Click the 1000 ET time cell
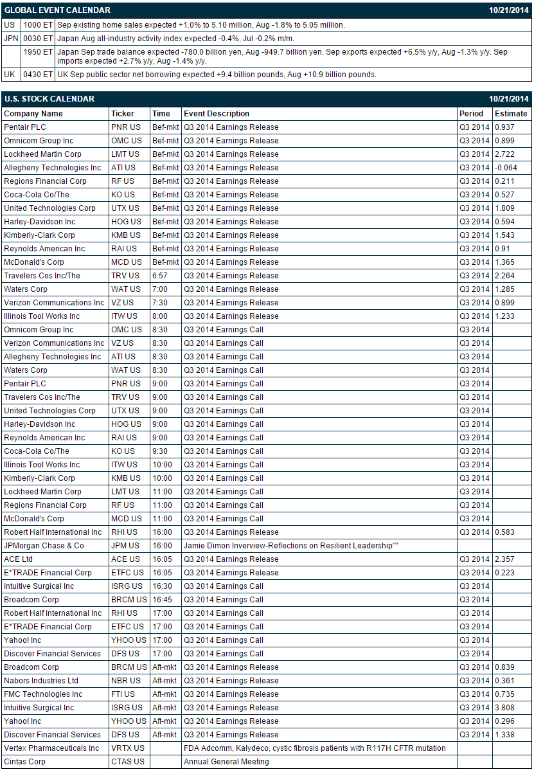 tap(37, 25)
